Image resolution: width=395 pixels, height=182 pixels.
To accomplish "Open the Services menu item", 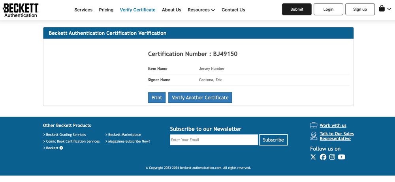I will click(x=83, y=10).
